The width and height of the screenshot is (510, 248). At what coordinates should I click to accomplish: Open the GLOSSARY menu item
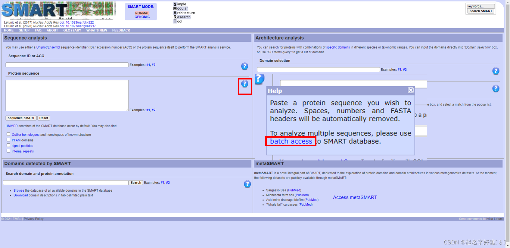tap(72, 30)
